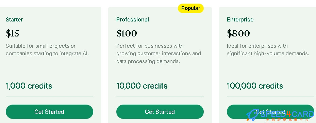Click the Speed4Card rocket logo icon

[x=252, y=115]
